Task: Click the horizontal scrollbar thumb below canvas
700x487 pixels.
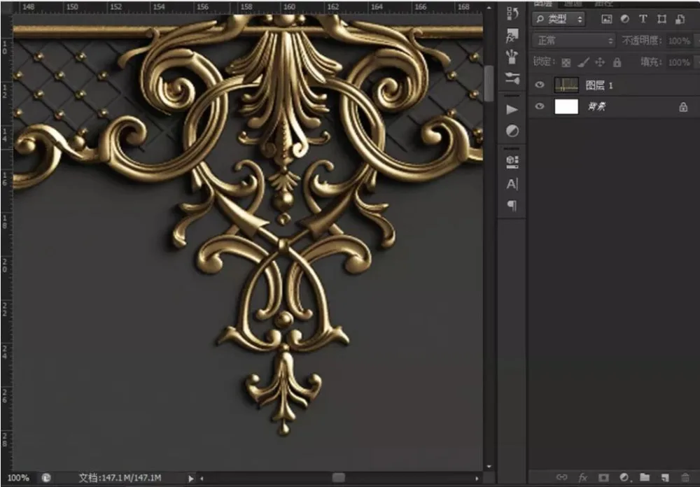Action: point(338,478)
